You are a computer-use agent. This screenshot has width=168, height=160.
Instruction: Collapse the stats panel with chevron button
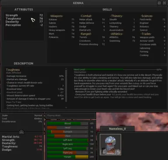tap(21, 132)
